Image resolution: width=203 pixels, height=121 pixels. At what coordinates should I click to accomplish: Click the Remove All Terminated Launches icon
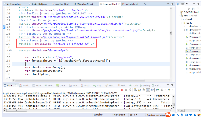130,90
